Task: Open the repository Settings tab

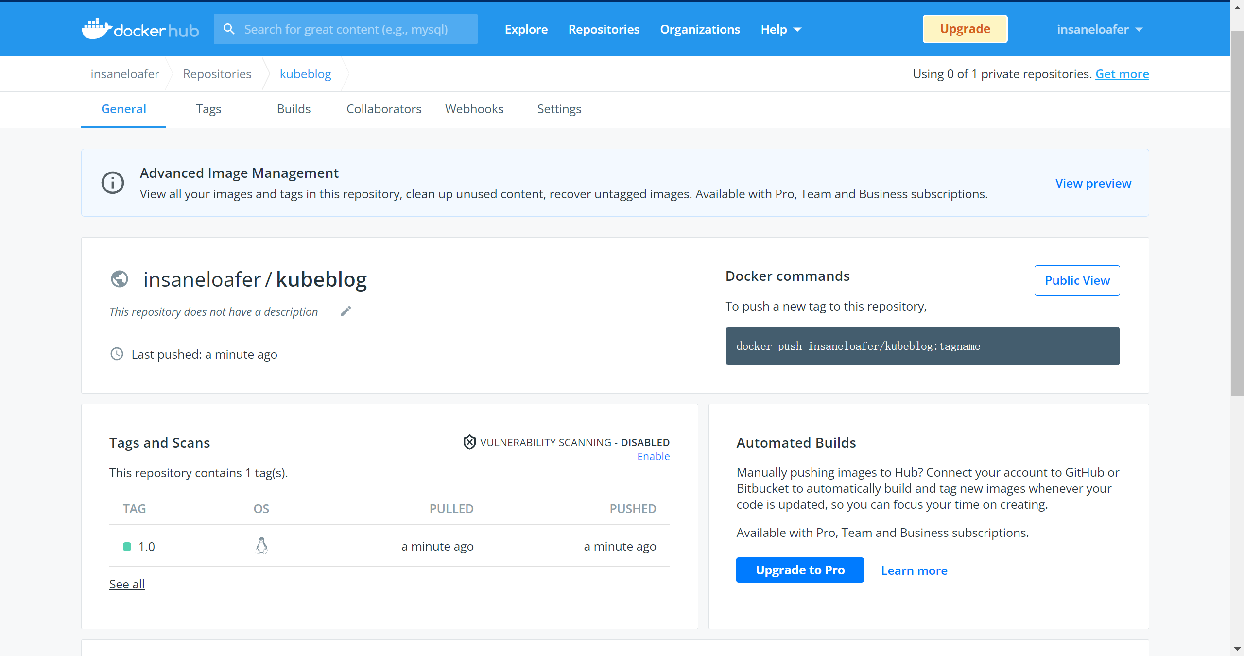Action: (559, 109)
